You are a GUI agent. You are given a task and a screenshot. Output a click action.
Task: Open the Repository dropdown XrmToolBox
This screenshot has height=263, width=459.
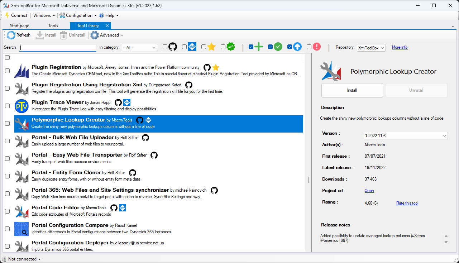point(371,48)
